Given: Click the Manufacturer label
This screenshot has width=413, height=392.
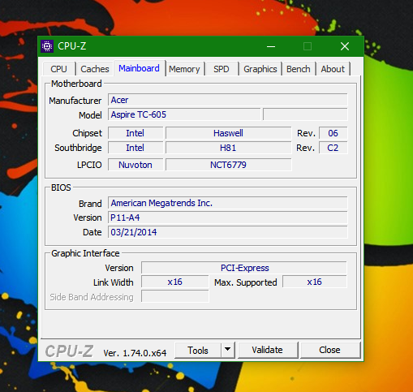Looking at the screenshot, I should (75, 101).
